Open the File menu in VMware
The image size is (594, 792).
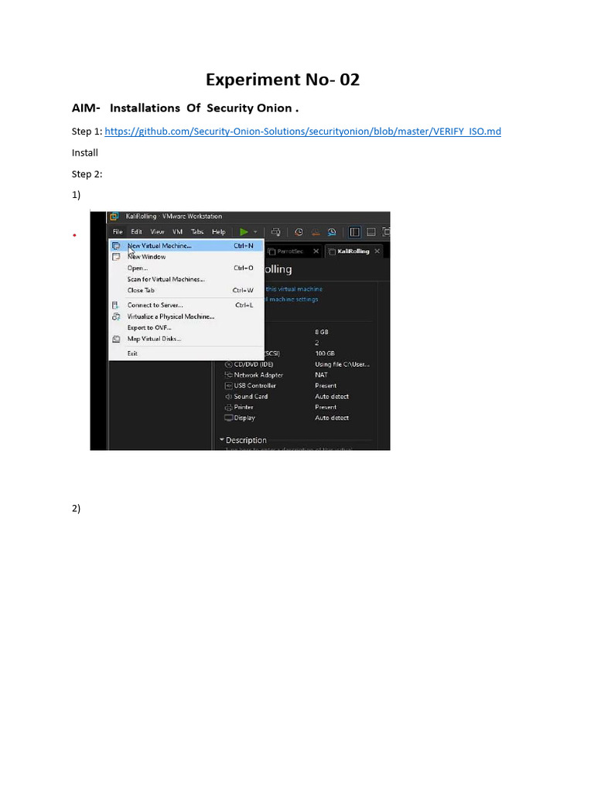[118, 232]
